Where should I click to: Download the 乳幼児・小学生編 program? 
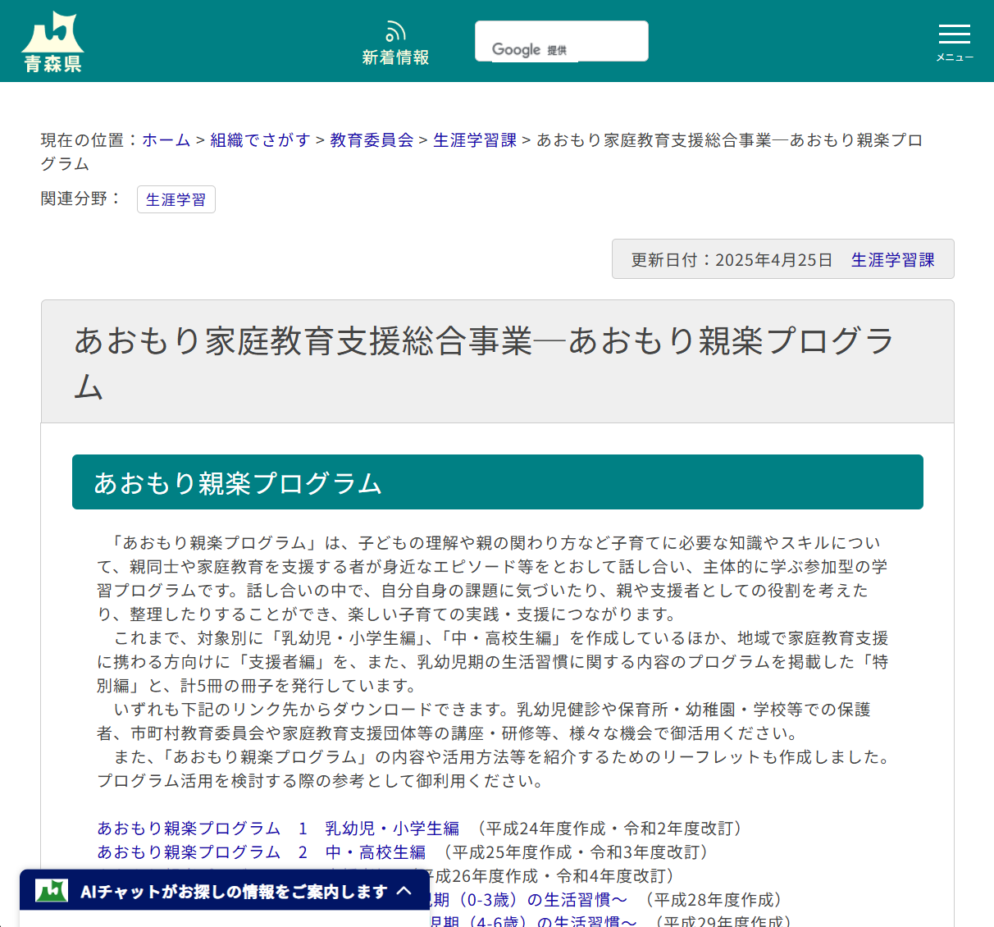click(x=390, y=829)
